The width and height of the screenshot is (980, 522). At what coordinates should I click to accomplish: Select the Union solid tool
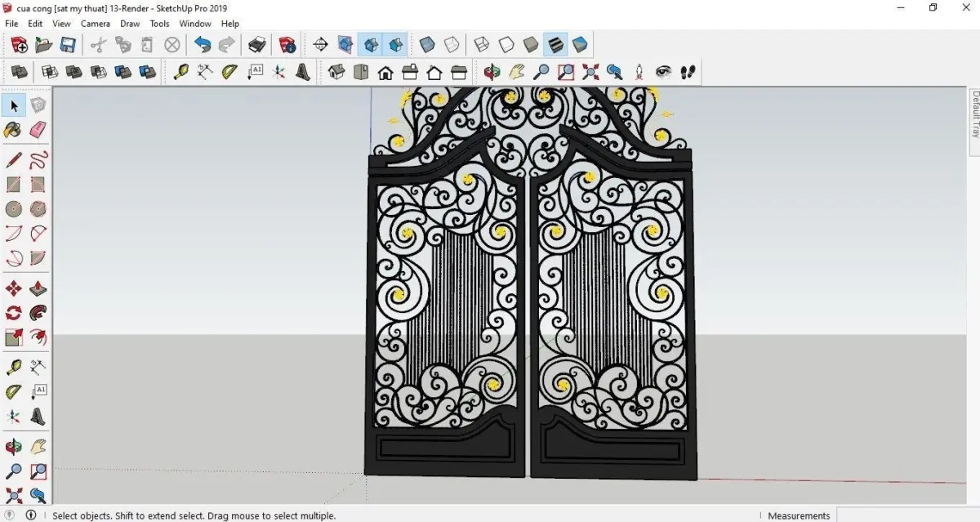point(74,72)
